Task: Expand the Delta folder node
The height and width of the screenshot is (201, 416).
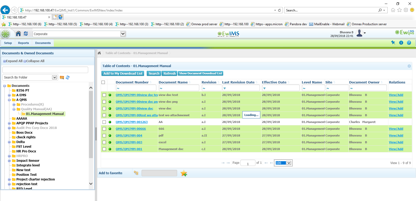Action: 9,142
